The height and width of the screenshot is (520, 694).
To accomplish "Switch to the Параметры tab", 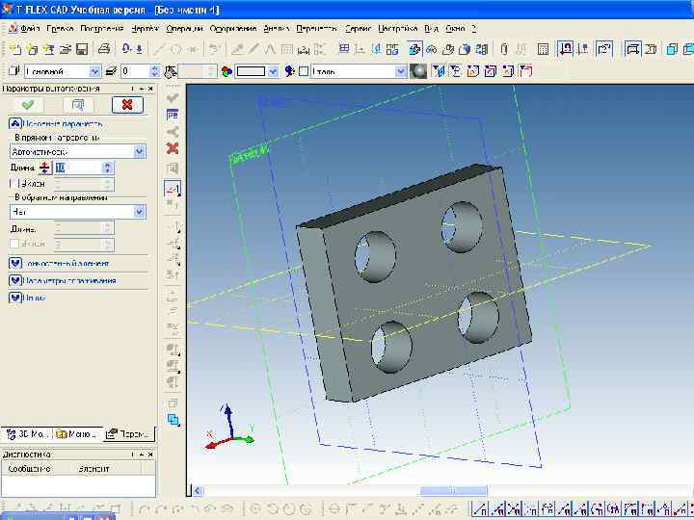I will (x=129, y=434).
